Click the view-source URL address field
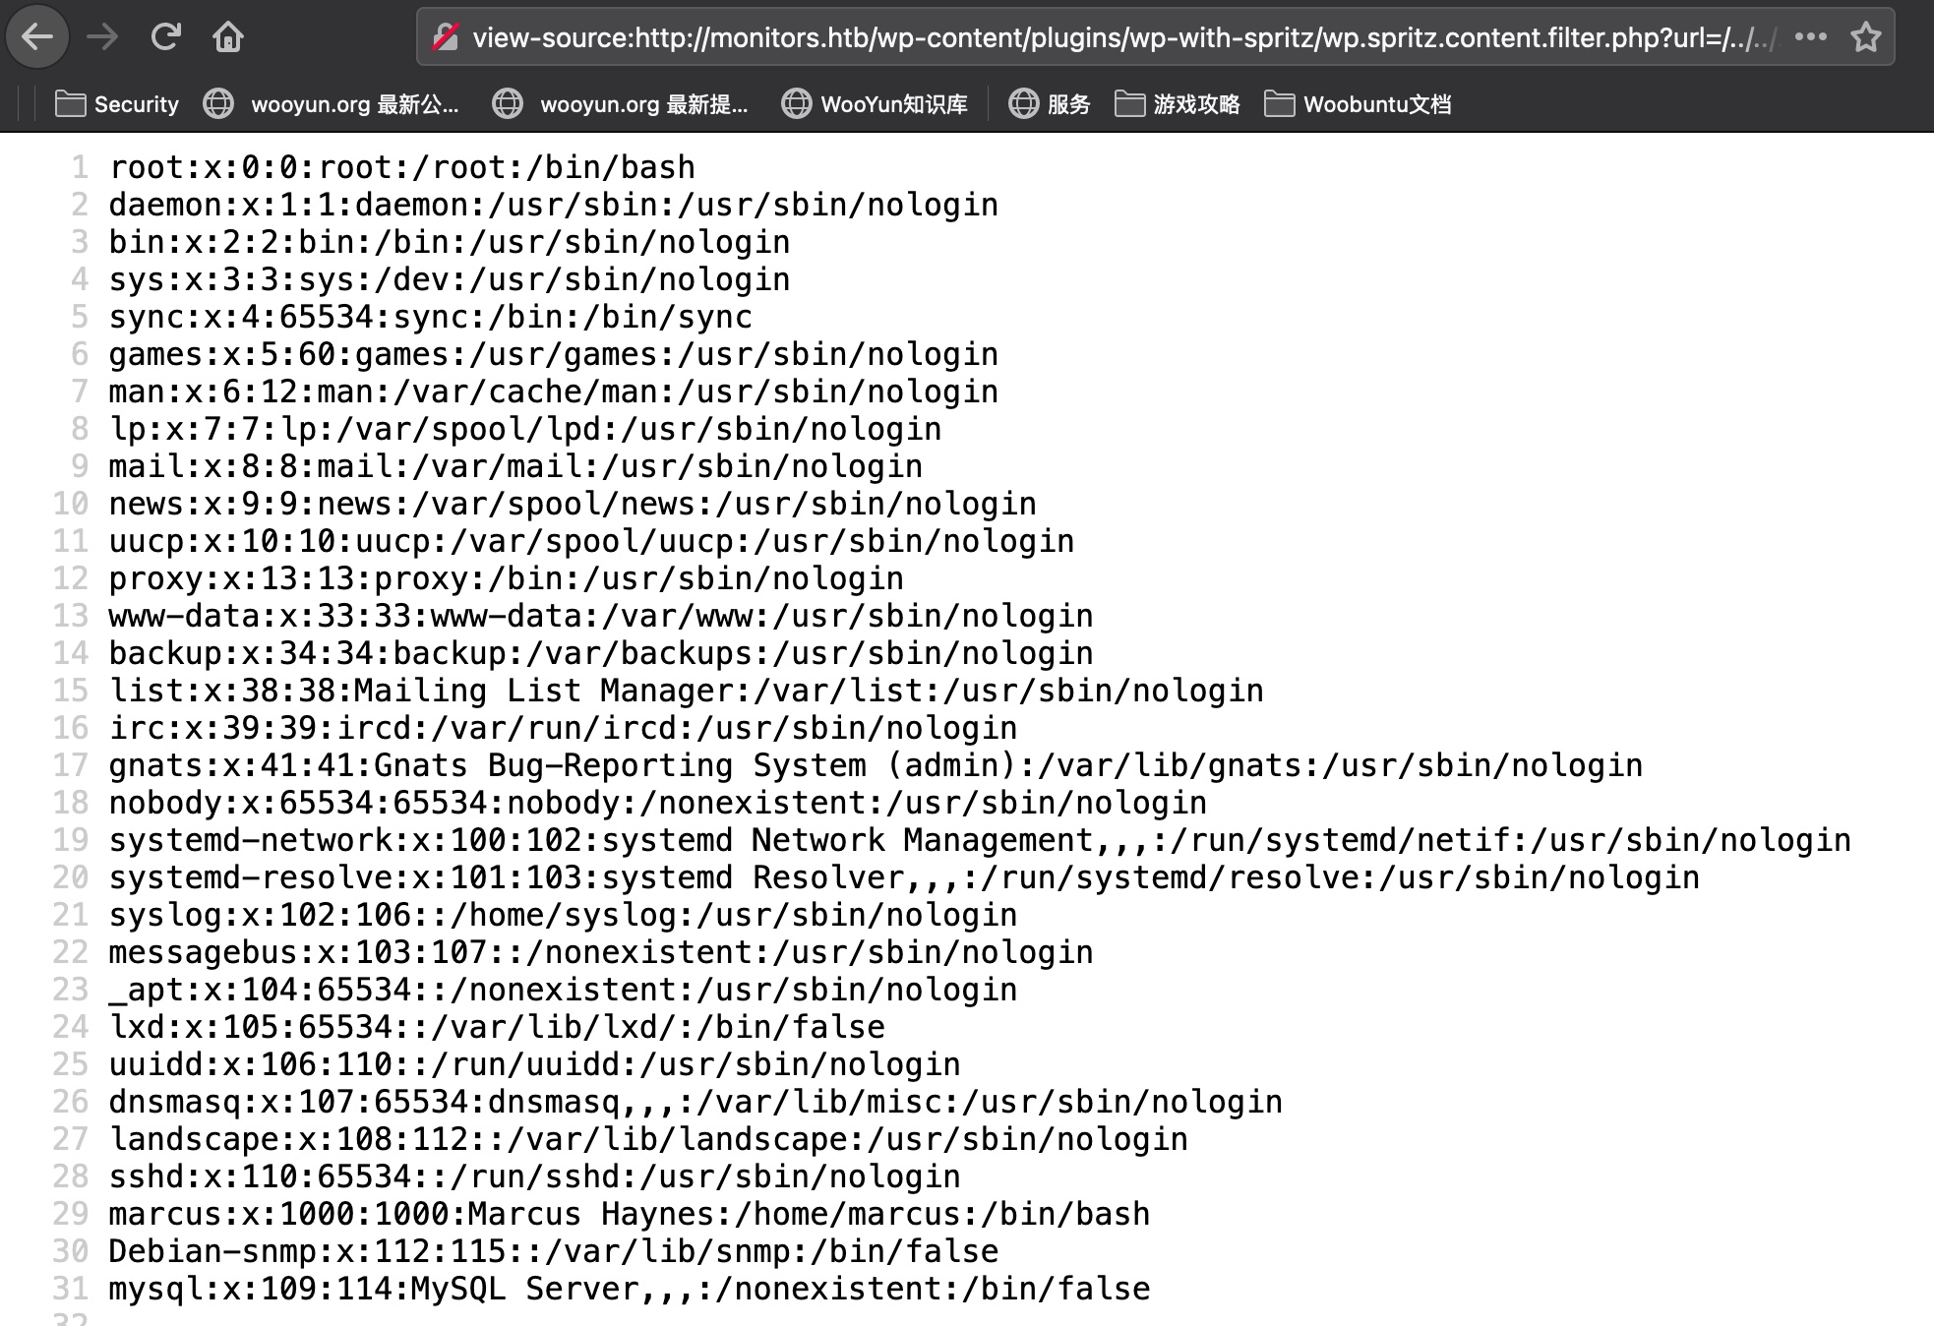The image size is (1934, 1326). pyautogui.click(x=1121, y=37)
